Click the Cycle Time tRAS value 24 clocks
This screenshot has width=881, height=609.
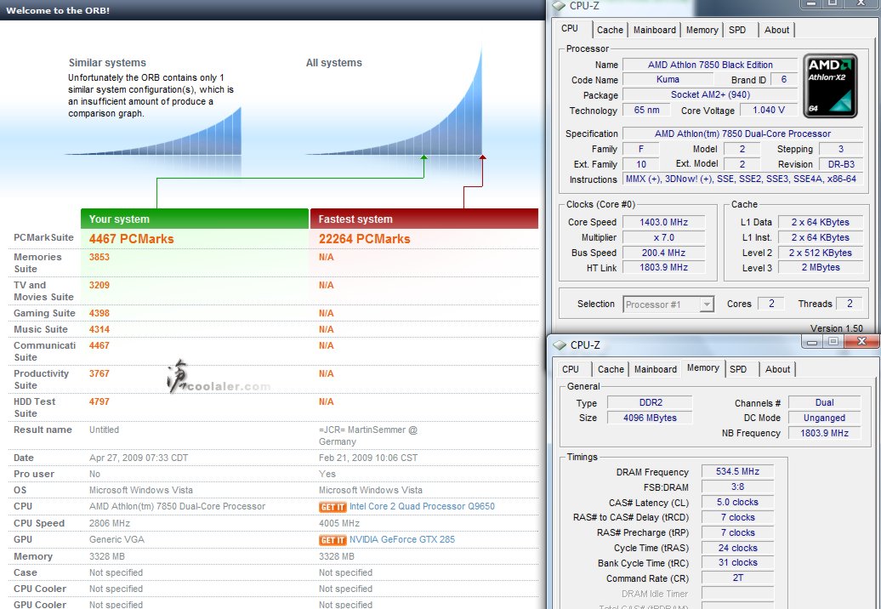tap(738, 548)
